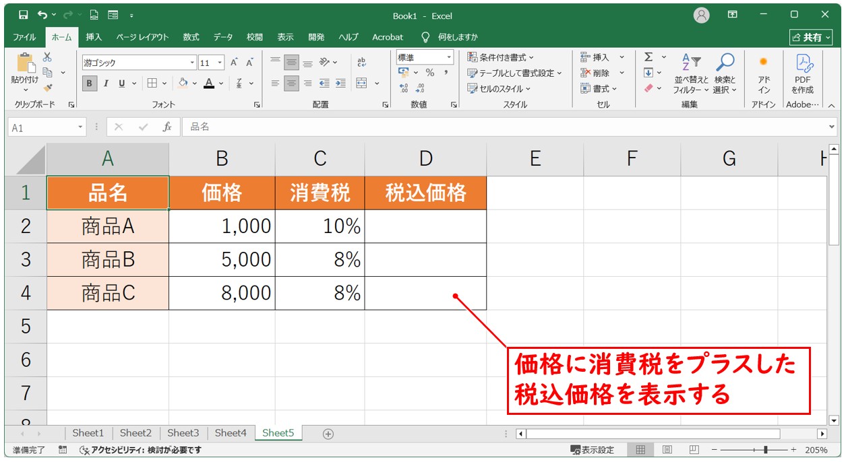Click the new sheet plus button

pyautogui.click(x=328, y=434)
